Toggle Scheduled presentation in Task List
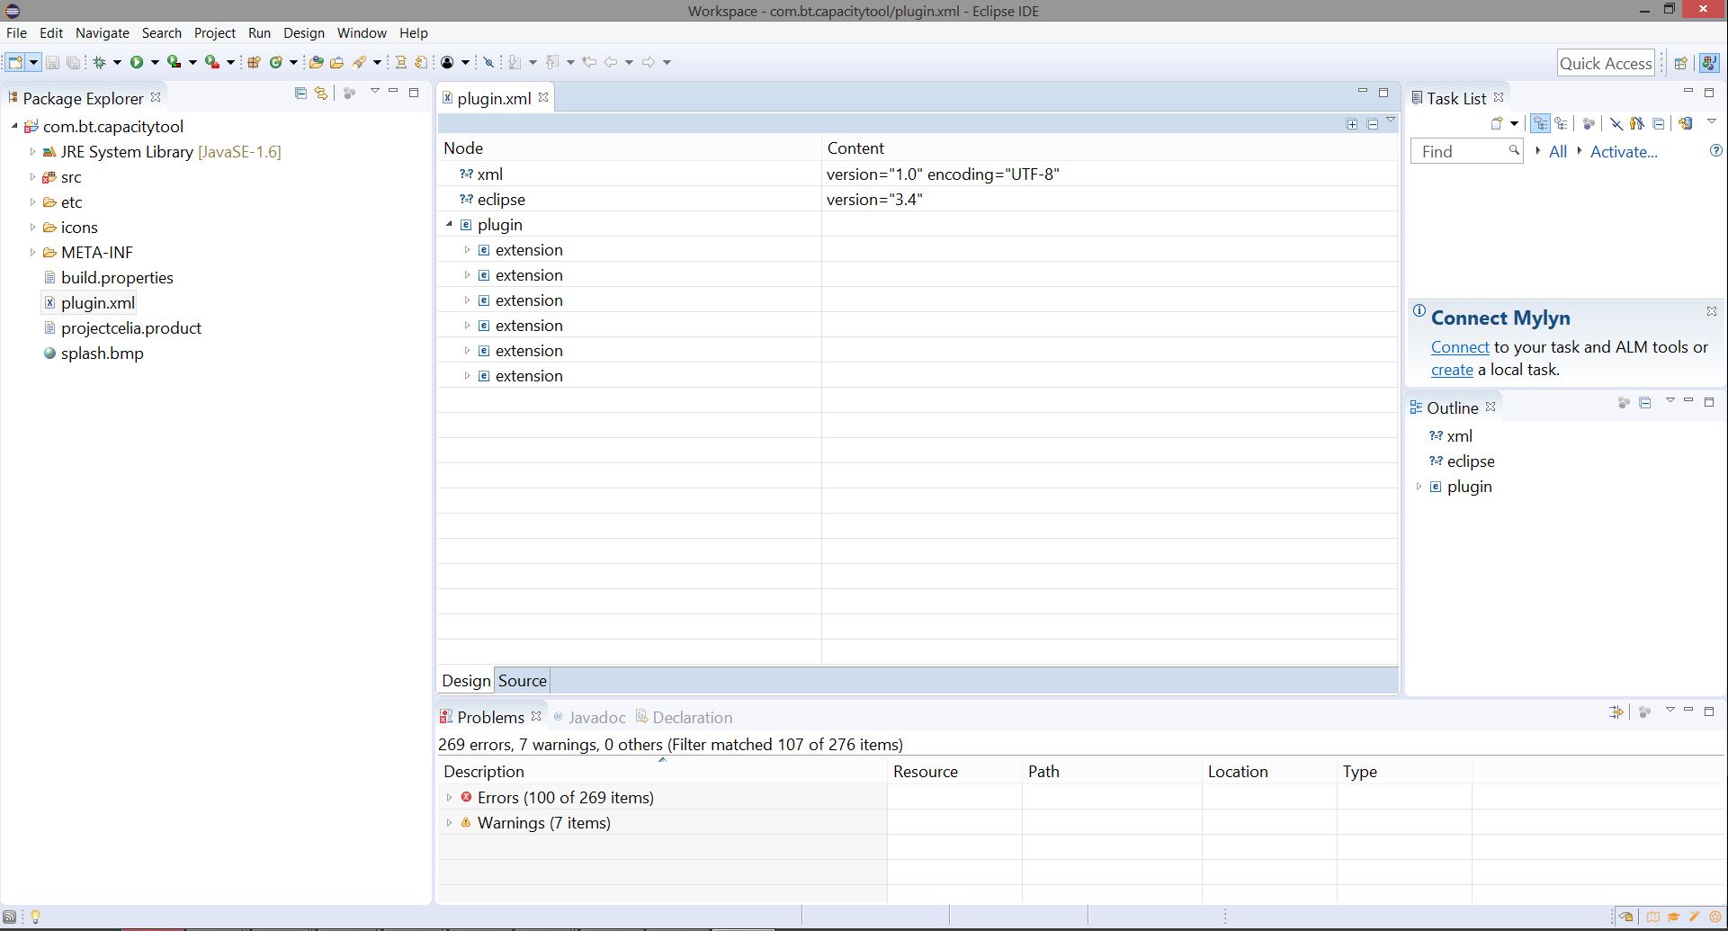The width and height of the screenshot is (1728, 931). click(1561, 123)
